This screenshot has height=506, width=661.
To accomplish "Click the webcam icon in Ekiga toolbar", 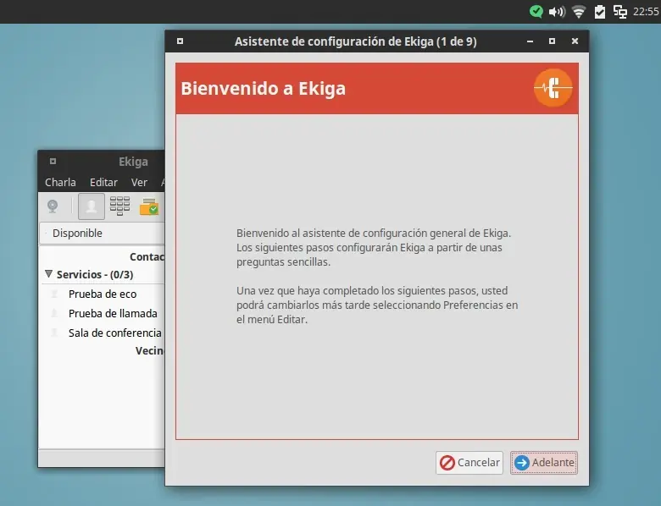I will (x=53, y=206).
